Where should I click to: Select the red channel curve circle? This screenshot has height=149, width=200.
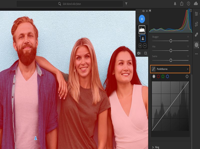(158, 76)
